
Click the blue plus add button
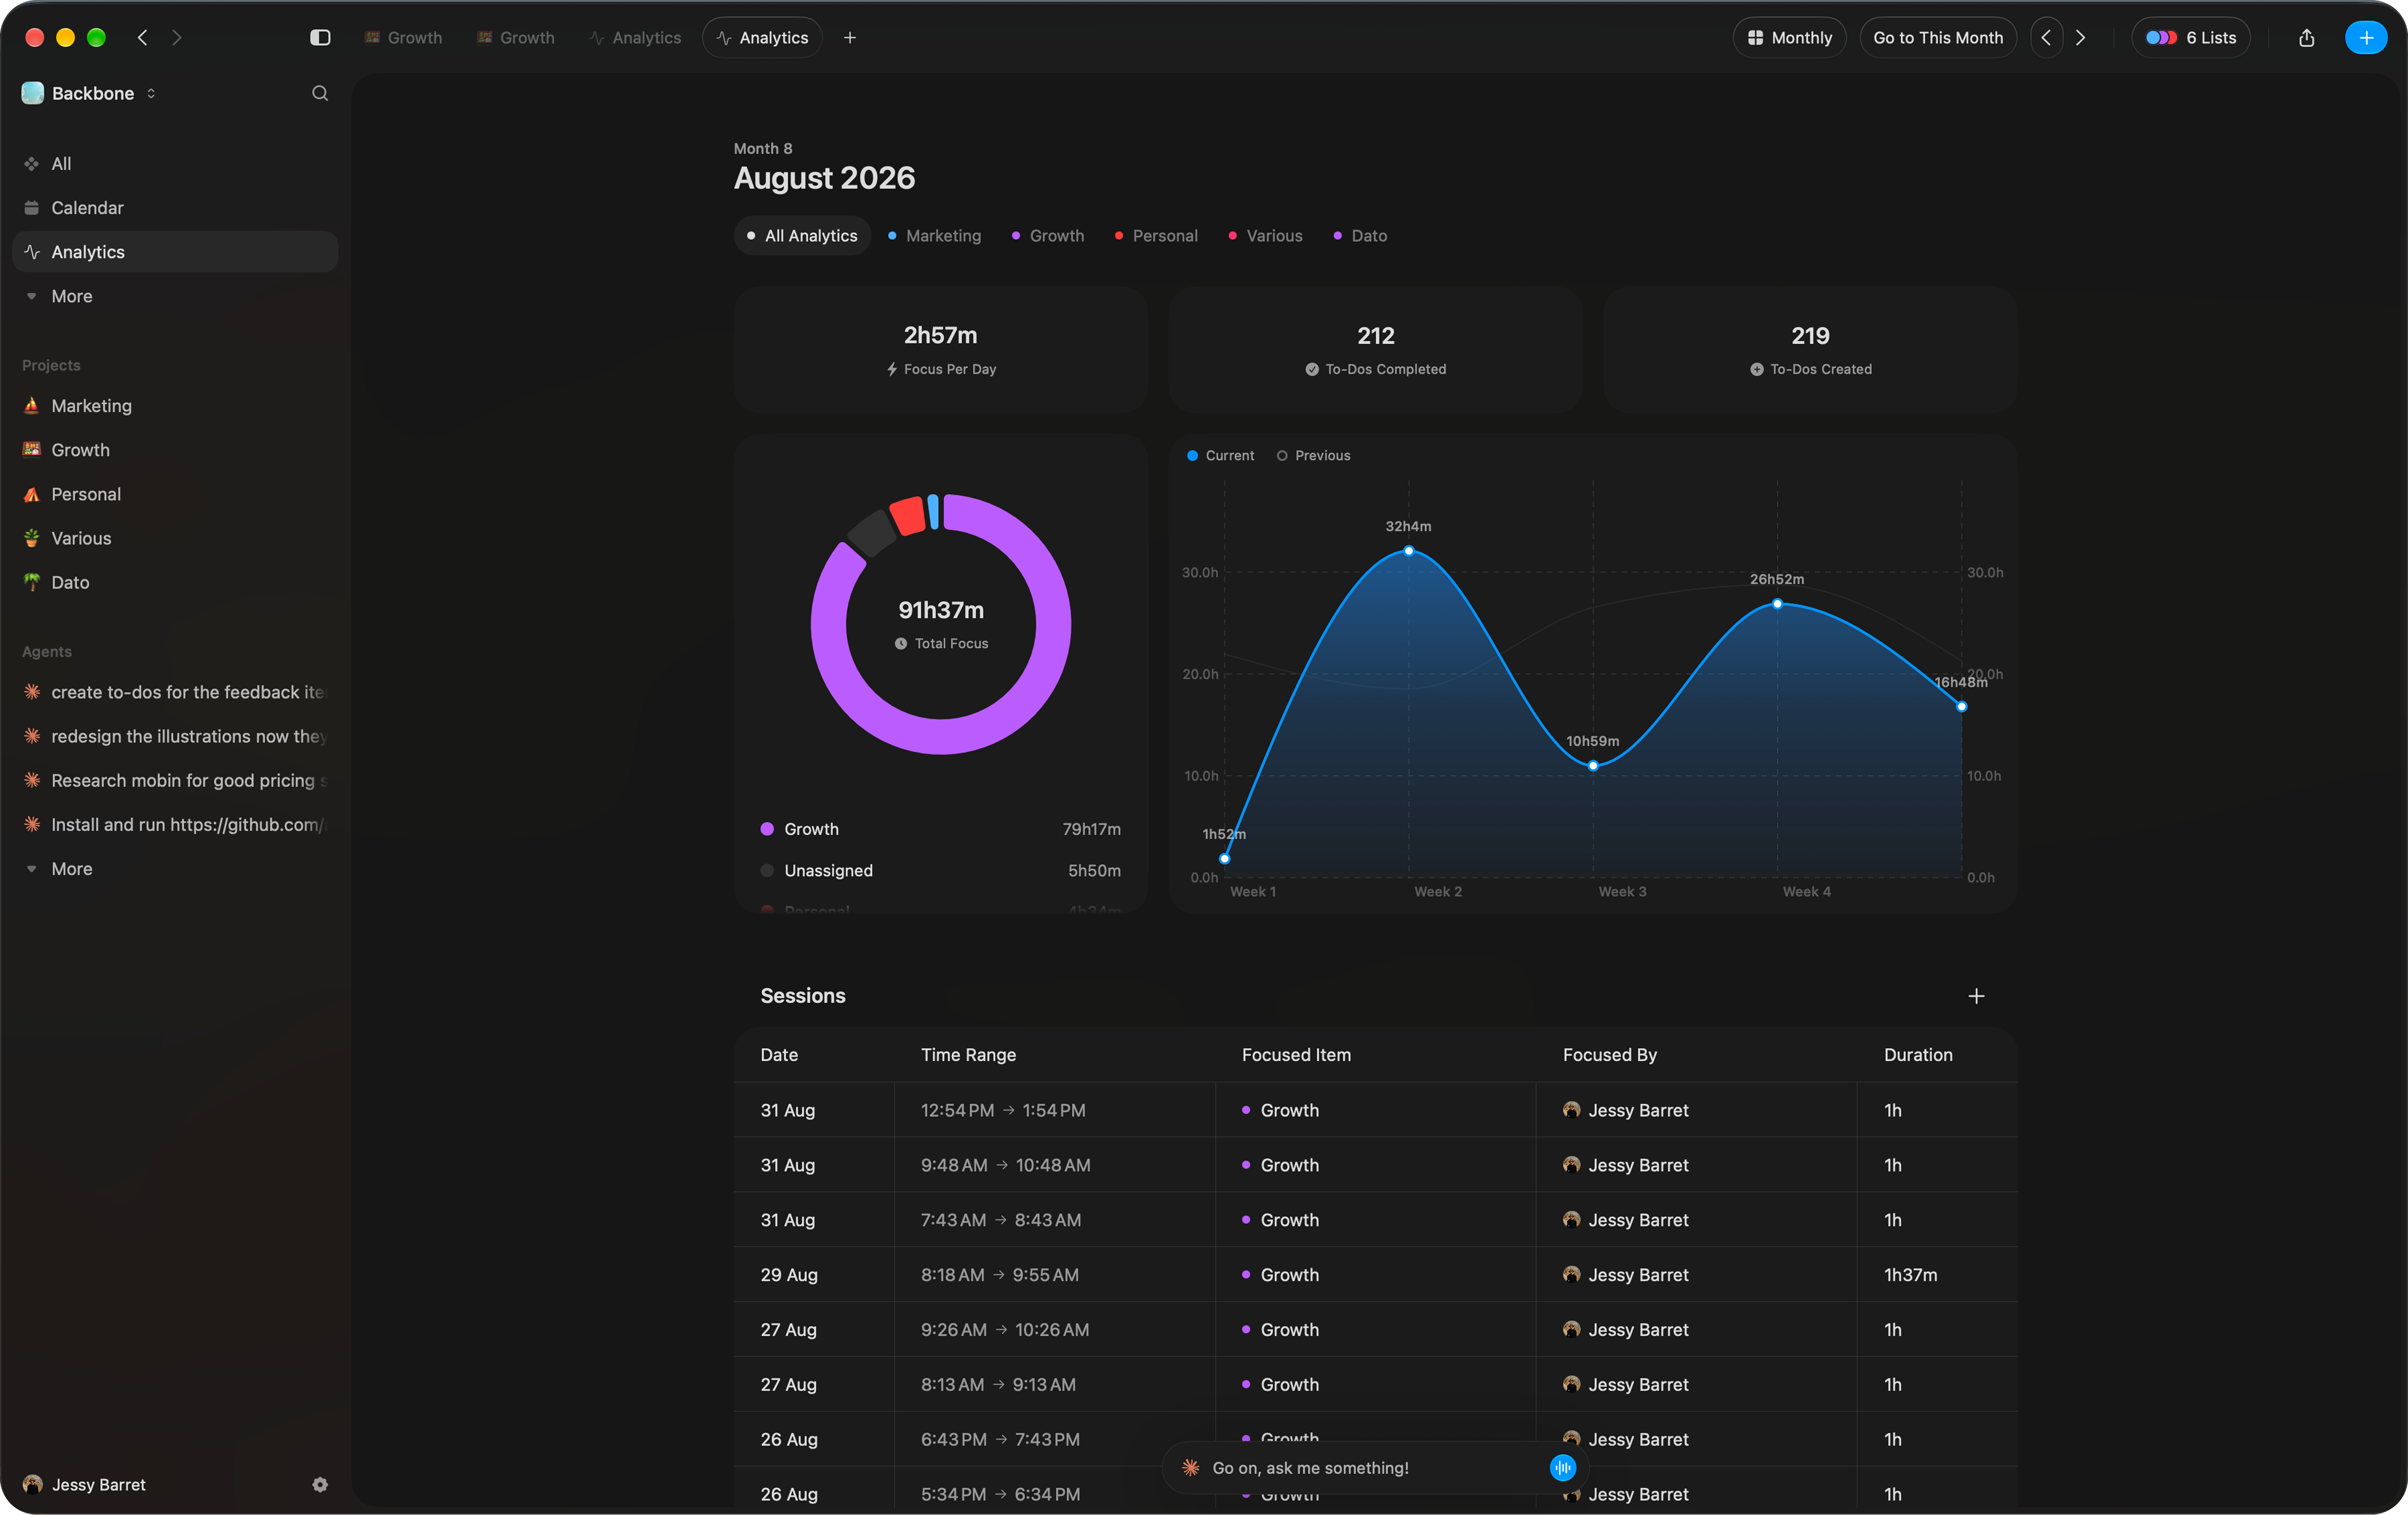[x=2366, y=38]
